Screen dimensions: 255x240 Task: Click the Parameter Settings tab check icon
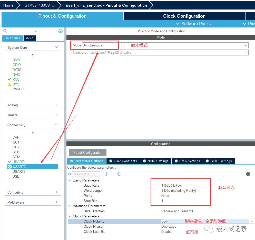pos(72,161)
